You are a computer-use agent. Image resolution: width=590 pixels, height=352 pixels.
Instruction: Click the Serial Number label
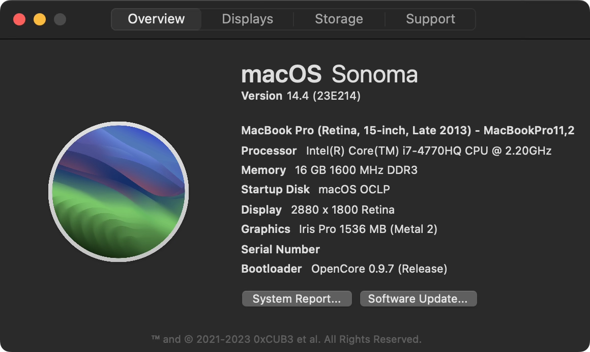pyautogui.click(x=280, y=249)
